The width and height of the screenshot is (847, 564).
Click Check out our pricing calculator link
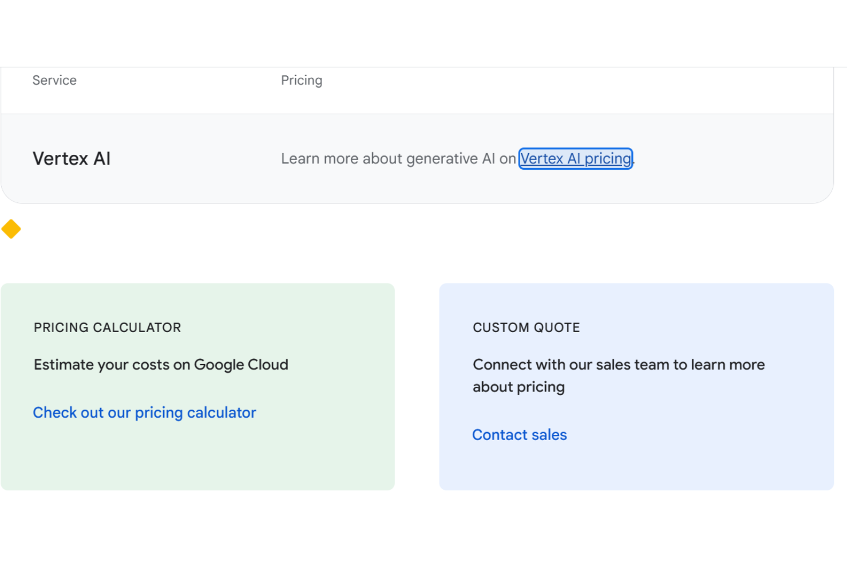pyautogui.click(x=144, y=413)
